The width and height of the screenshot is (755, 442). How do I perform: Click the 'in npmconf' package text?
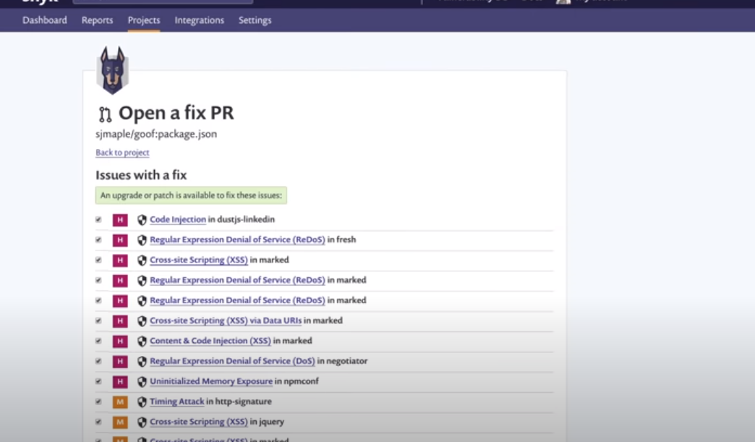(x=297, y=381)
